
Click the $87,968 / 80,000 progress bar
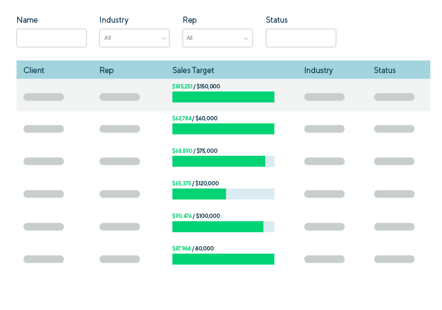click(x=223, y=259)
